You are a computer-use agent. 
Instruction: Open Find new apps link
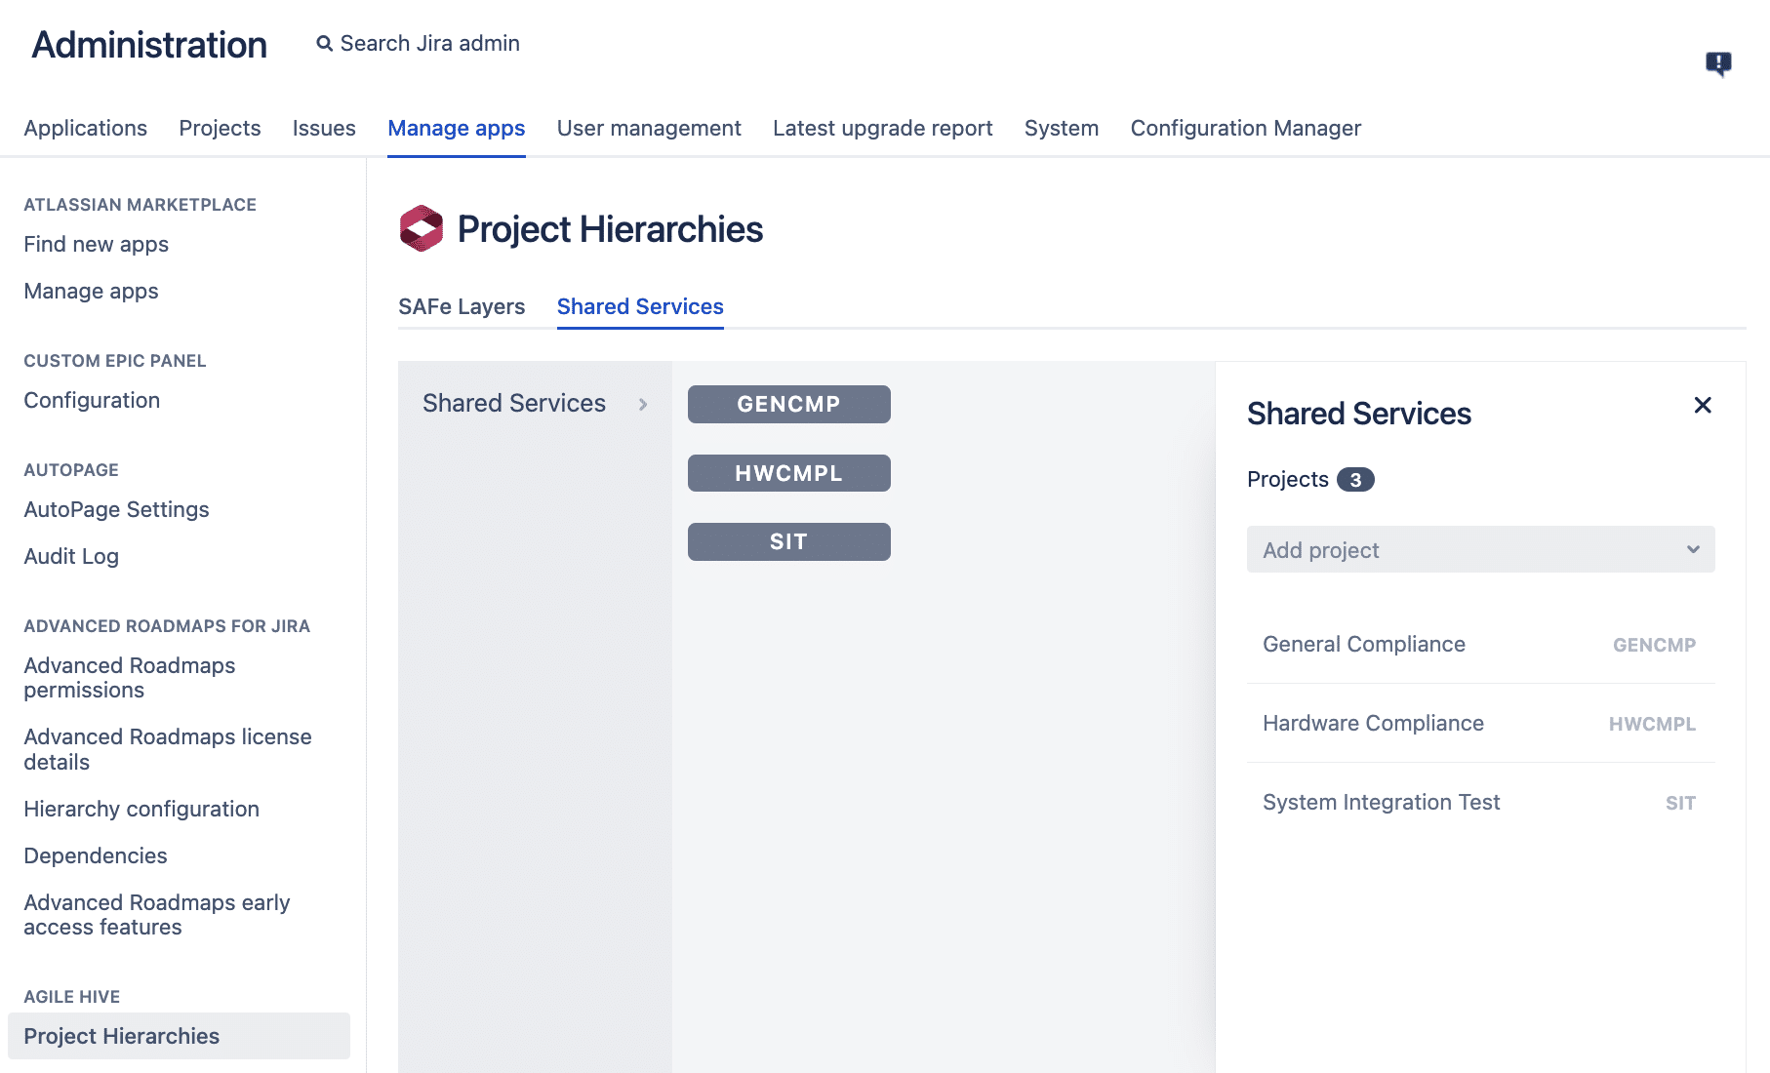coord(96,245)
